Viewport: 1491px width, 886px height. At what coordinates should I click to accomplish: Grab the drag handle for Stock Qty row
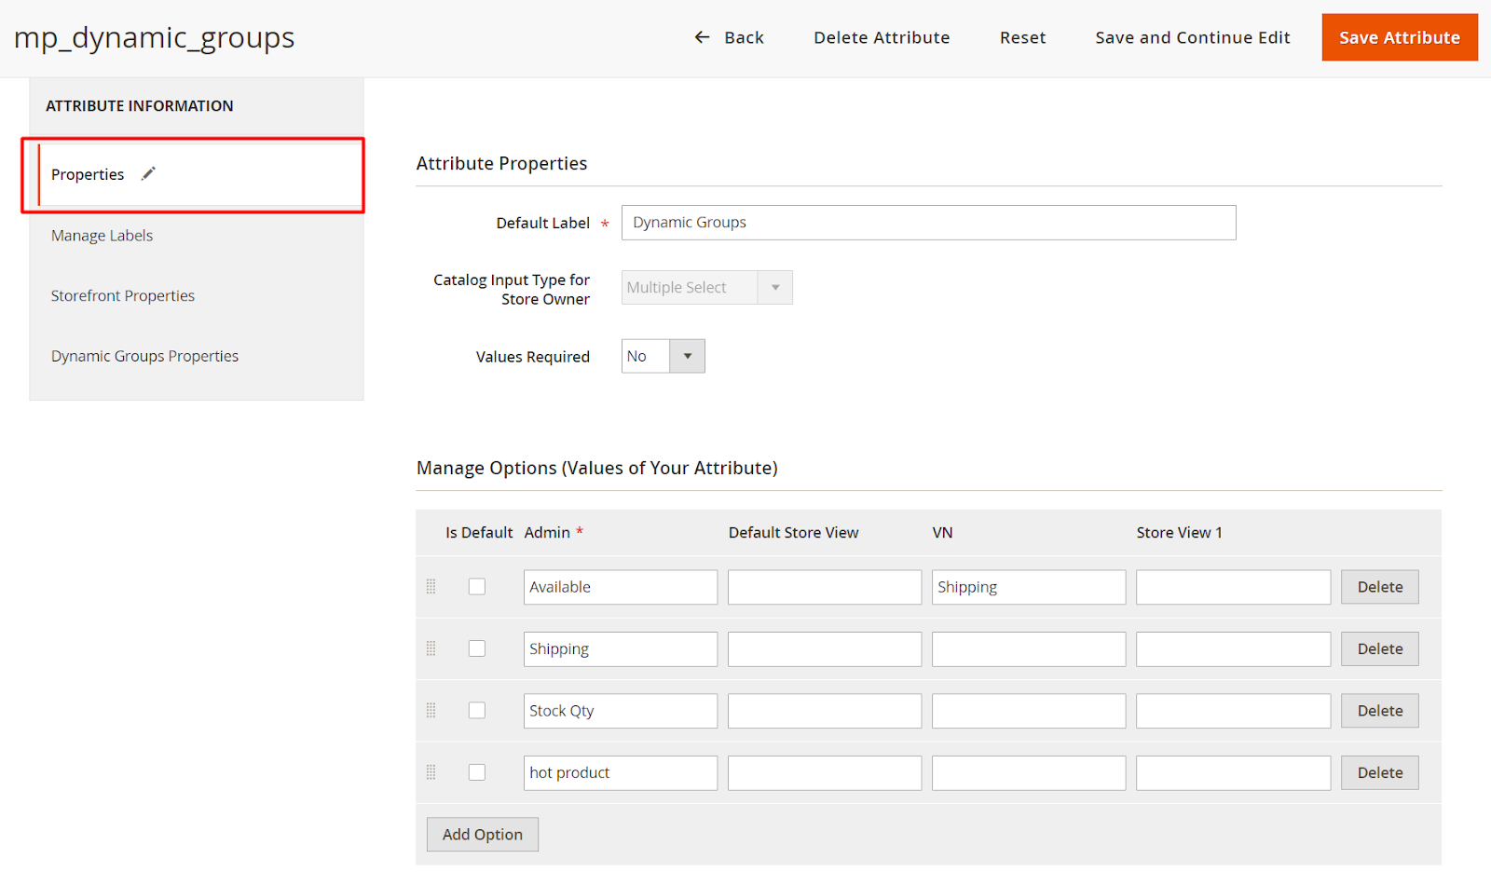tap(431, 711)
